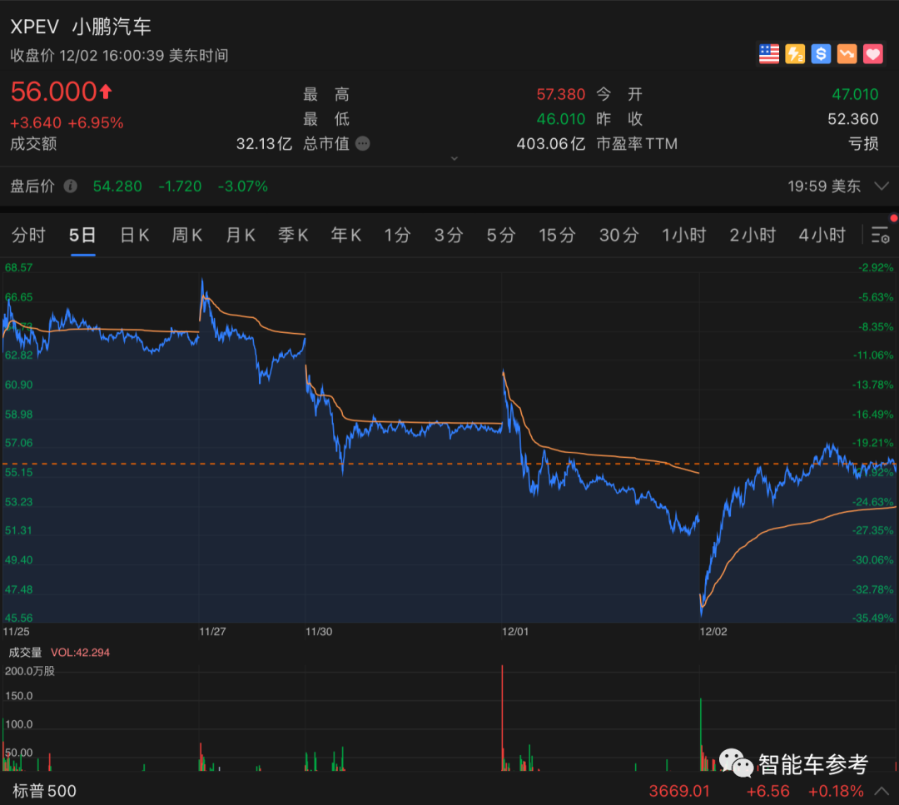Tap the tall green volume bar at 12/02

click(x=701, y=734)
